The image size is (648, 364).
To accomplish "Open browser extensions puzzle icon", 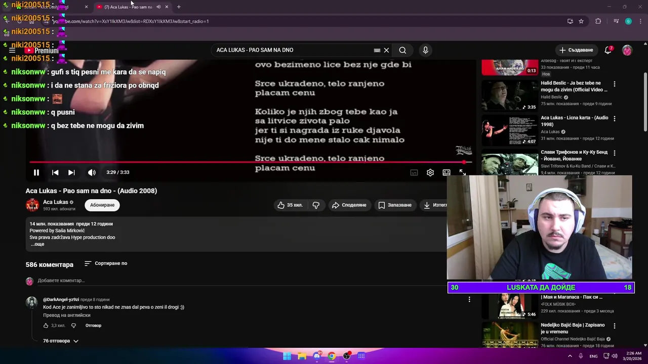I will coord(598,21).
